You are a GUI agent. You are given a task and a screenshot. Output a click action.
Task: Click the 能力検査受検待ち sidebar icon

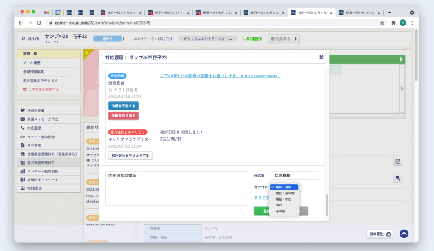(23, 163)
